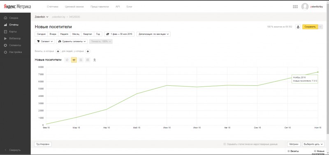Switch to the column chart view icon
Screen dimensions: 329x155
click(88, 60)
